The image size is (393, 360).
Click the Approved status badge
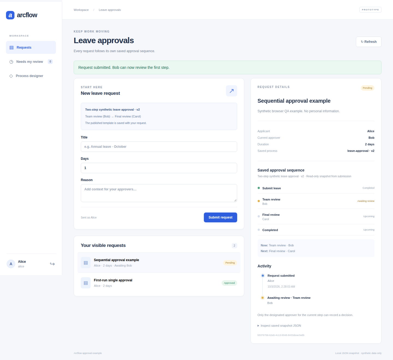click(229, 283)
